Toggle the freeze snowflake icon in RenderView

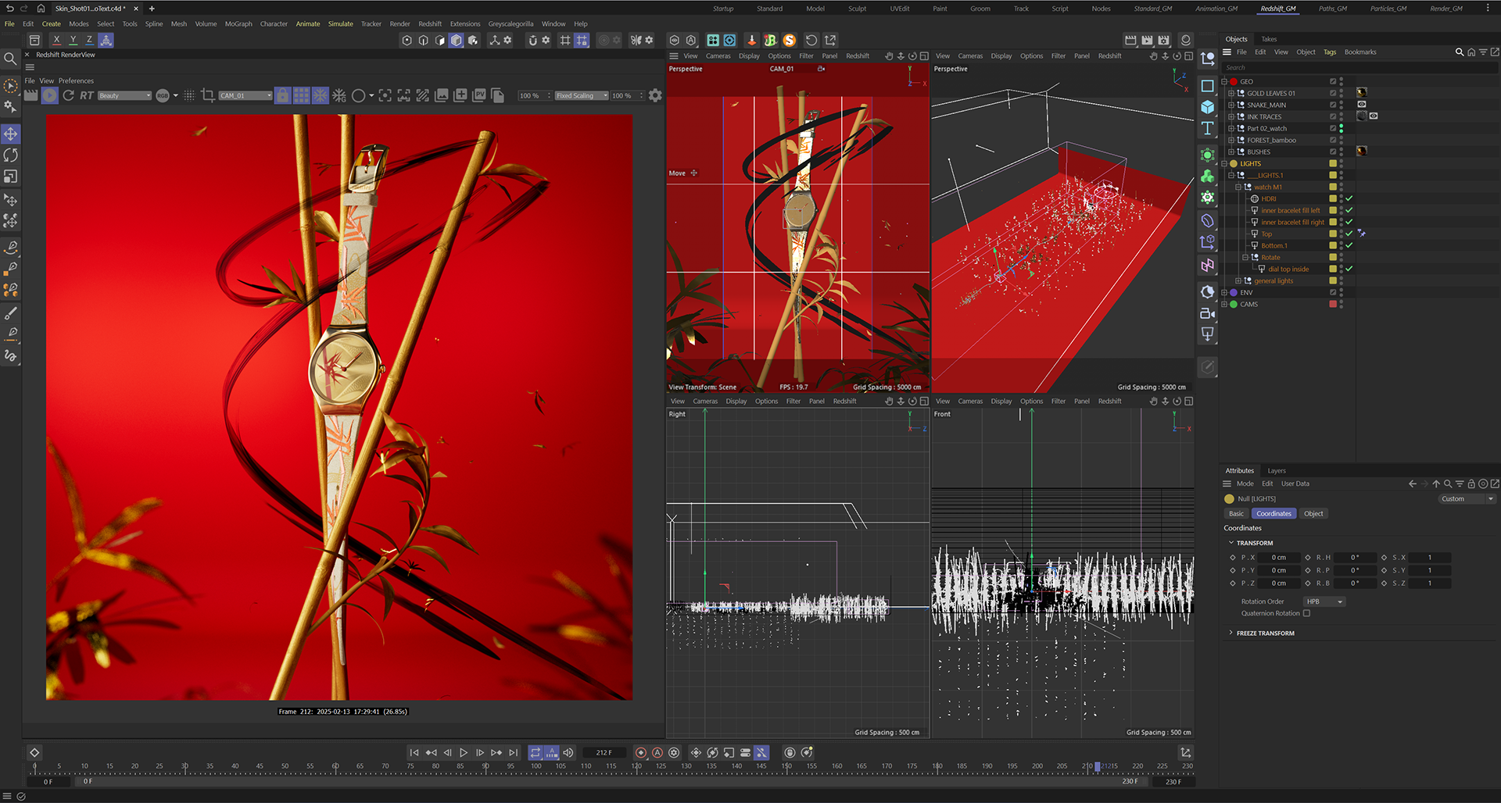[321, 95]
